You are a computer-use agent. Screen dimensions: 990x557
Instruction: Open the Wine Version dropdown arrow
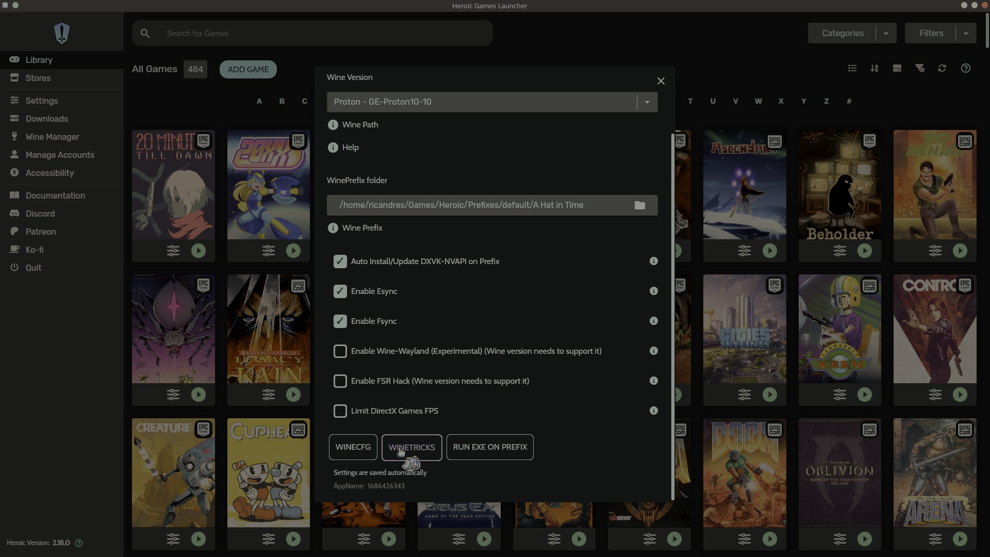[x=647, y=102]
